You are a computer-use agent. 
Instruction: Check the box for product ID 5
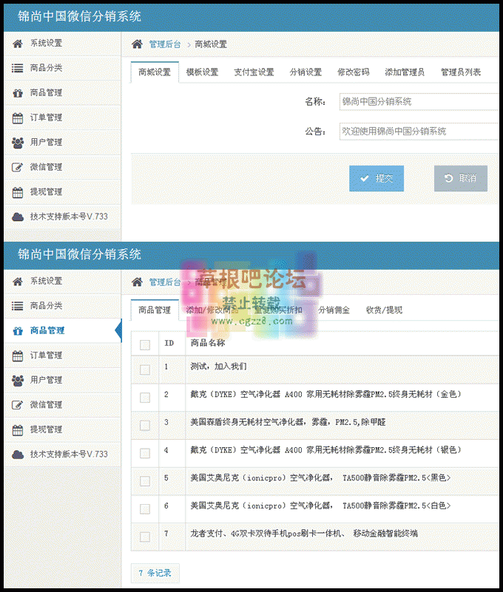(145, 481)
